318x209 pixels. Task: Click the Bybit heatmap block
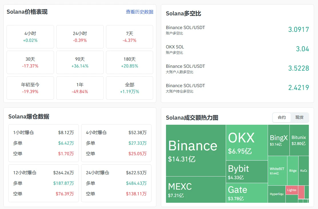247,172
